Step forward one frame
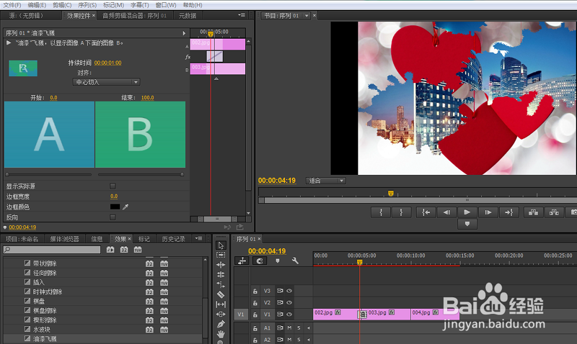 click(488, 212)
